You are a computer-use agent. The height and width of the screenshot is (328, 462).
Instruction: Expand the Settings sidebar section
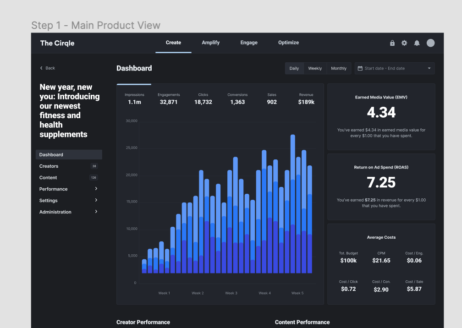coord(48,200)
